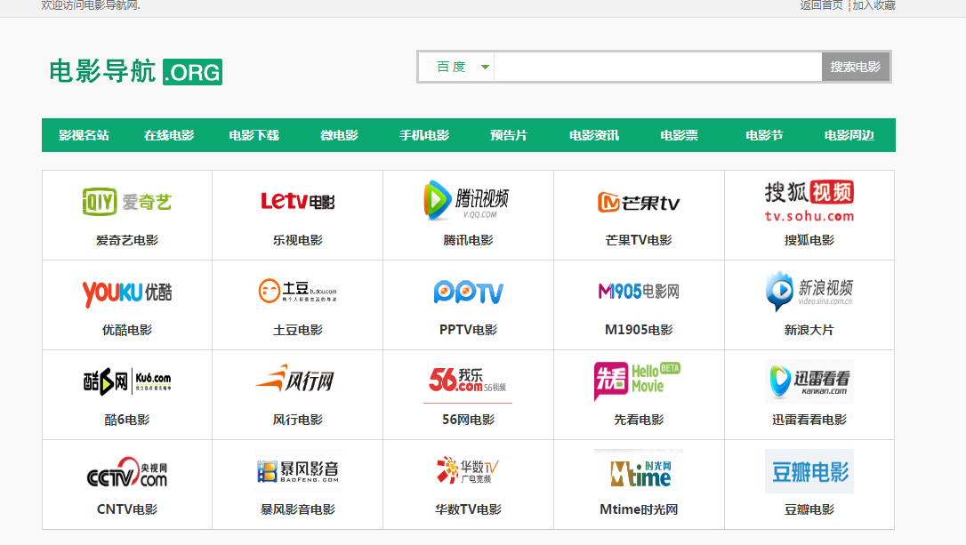Click the Mtime时光网 text link
Screen dimensions: 966x545
(639, 510)
